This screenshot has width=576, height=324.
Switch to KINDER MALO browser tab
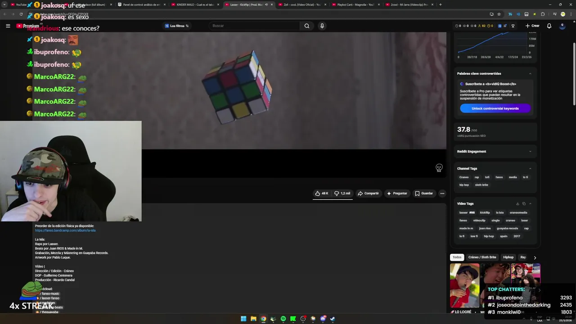[195, 4]
